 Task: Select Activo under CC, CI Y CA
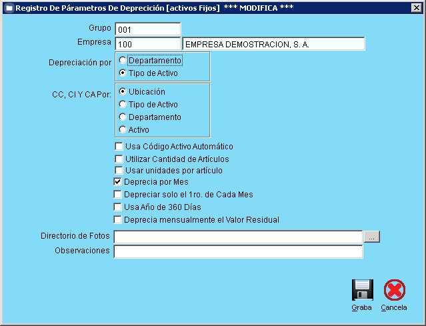[x=123, y=129]
